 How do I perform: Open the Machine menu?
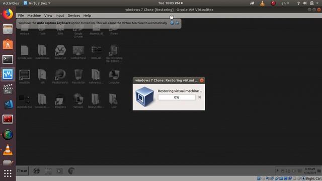[34, 16]
